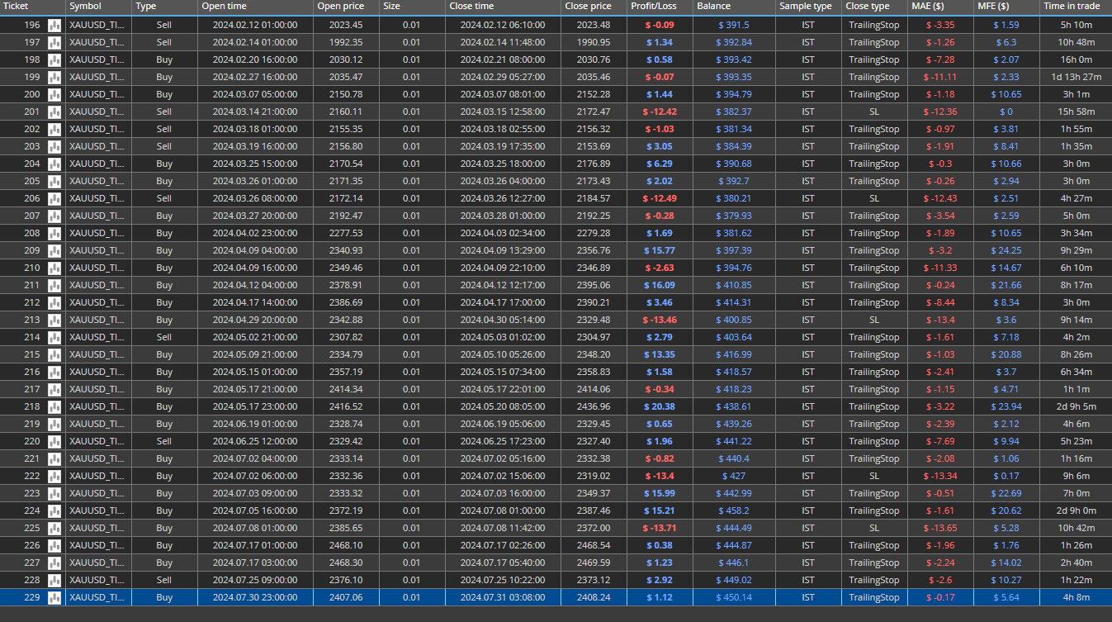Viewport: 1112px width, 622px height.
Task: Select time in trade 1d 13h 27m
Action: tap(1076, 77)
